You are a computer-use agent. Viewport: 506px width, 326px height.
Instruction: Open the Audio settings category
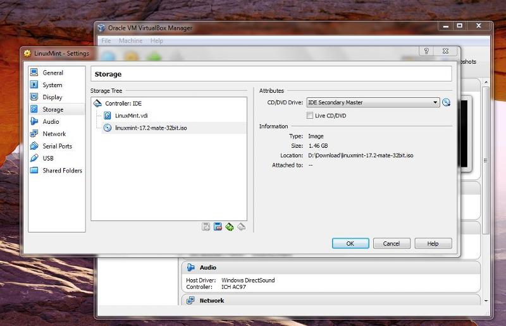(x=51, y=121)
